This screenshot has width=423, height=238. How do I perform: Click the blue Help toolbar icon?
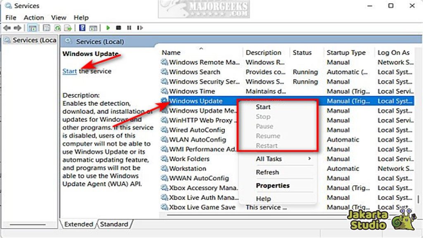[82, 28]
